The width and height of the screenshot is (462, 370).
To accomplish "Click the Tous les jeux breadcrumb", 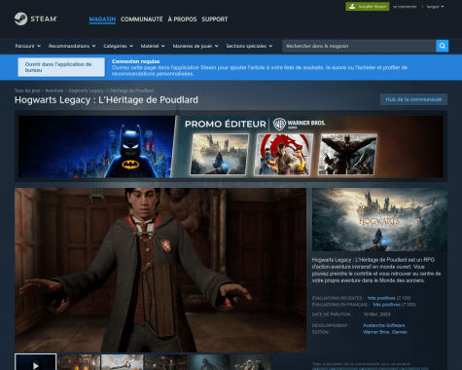I will pyautogui.click(x=27, y=91).
